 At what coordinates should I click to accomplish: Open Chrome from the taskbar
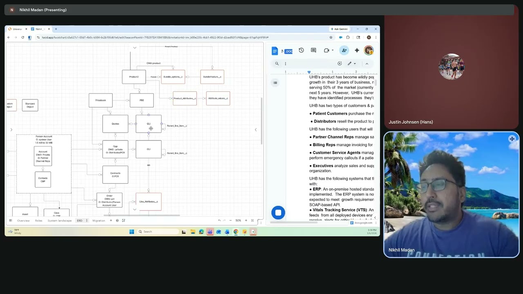pyautogui.click(x=236, y=232)
